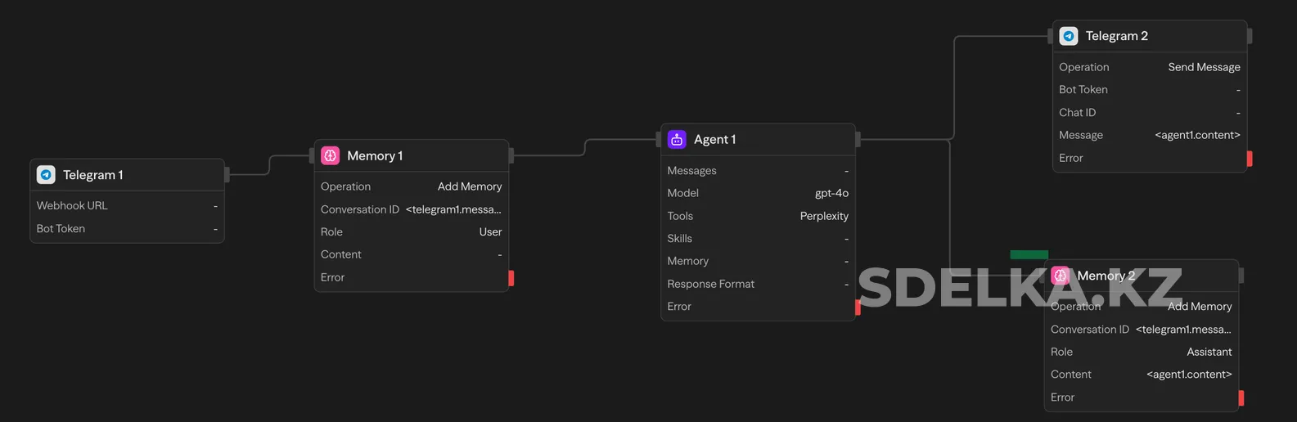Click the red error port on Agent 1
1297x422 pixels.
tap(858, 307)
